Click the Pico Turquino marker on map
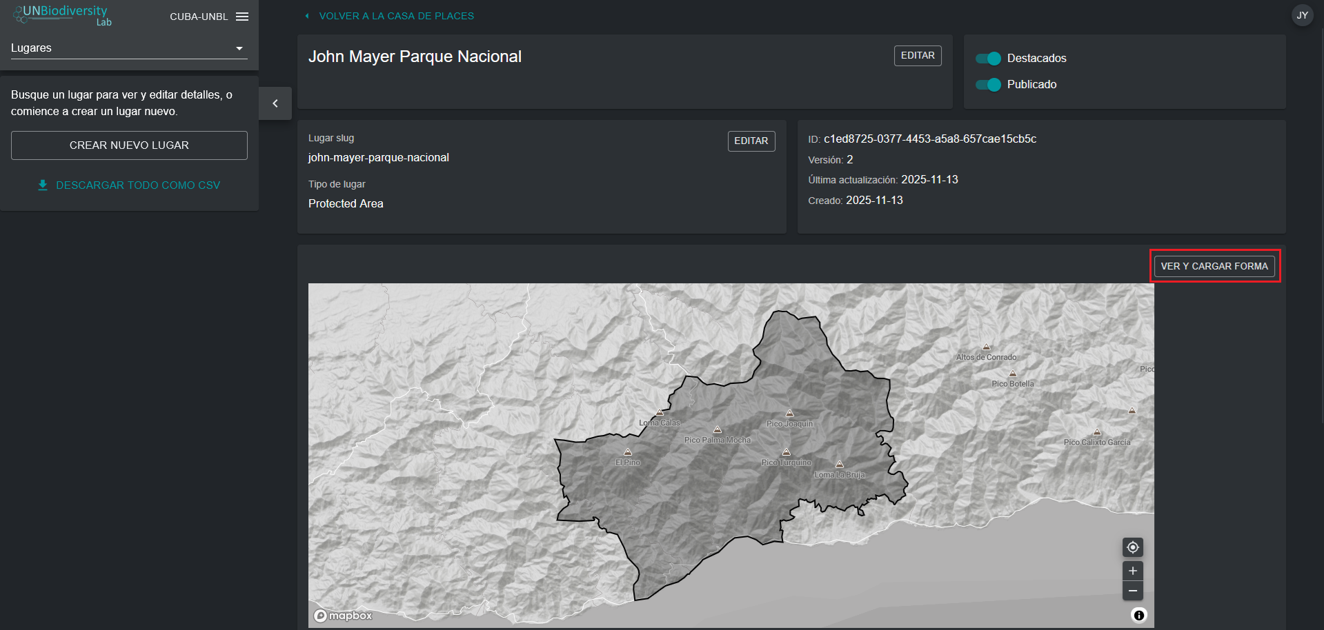 tap(786, 453)
